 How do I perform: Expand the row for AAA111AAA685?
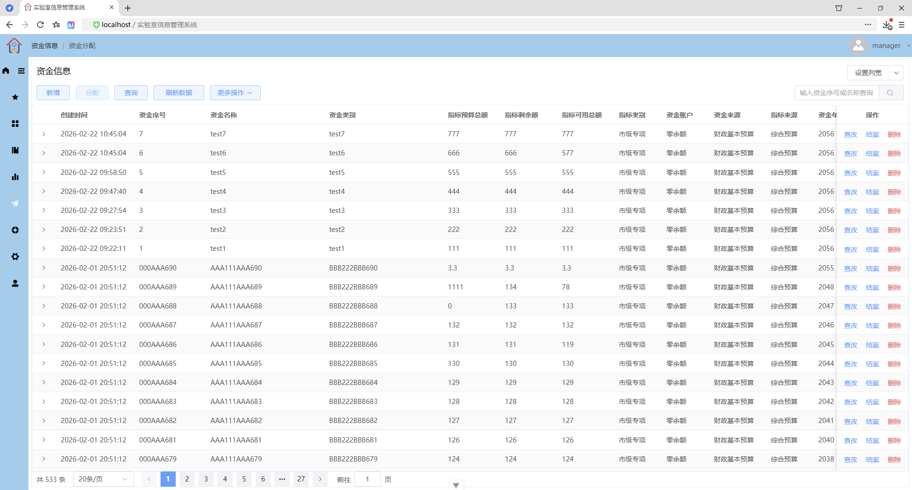point(44,363)
